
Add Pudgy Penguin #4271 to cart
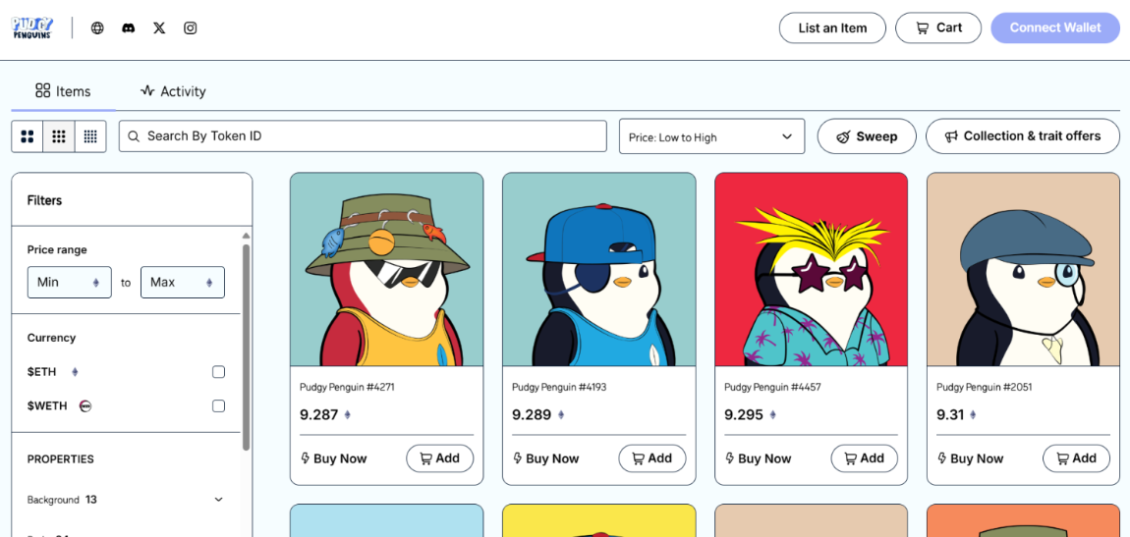[439, 458]
